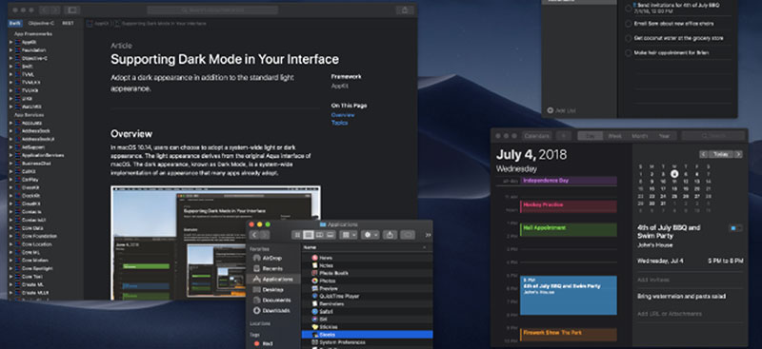Click Add Invitees in the event details

[653, 281]
